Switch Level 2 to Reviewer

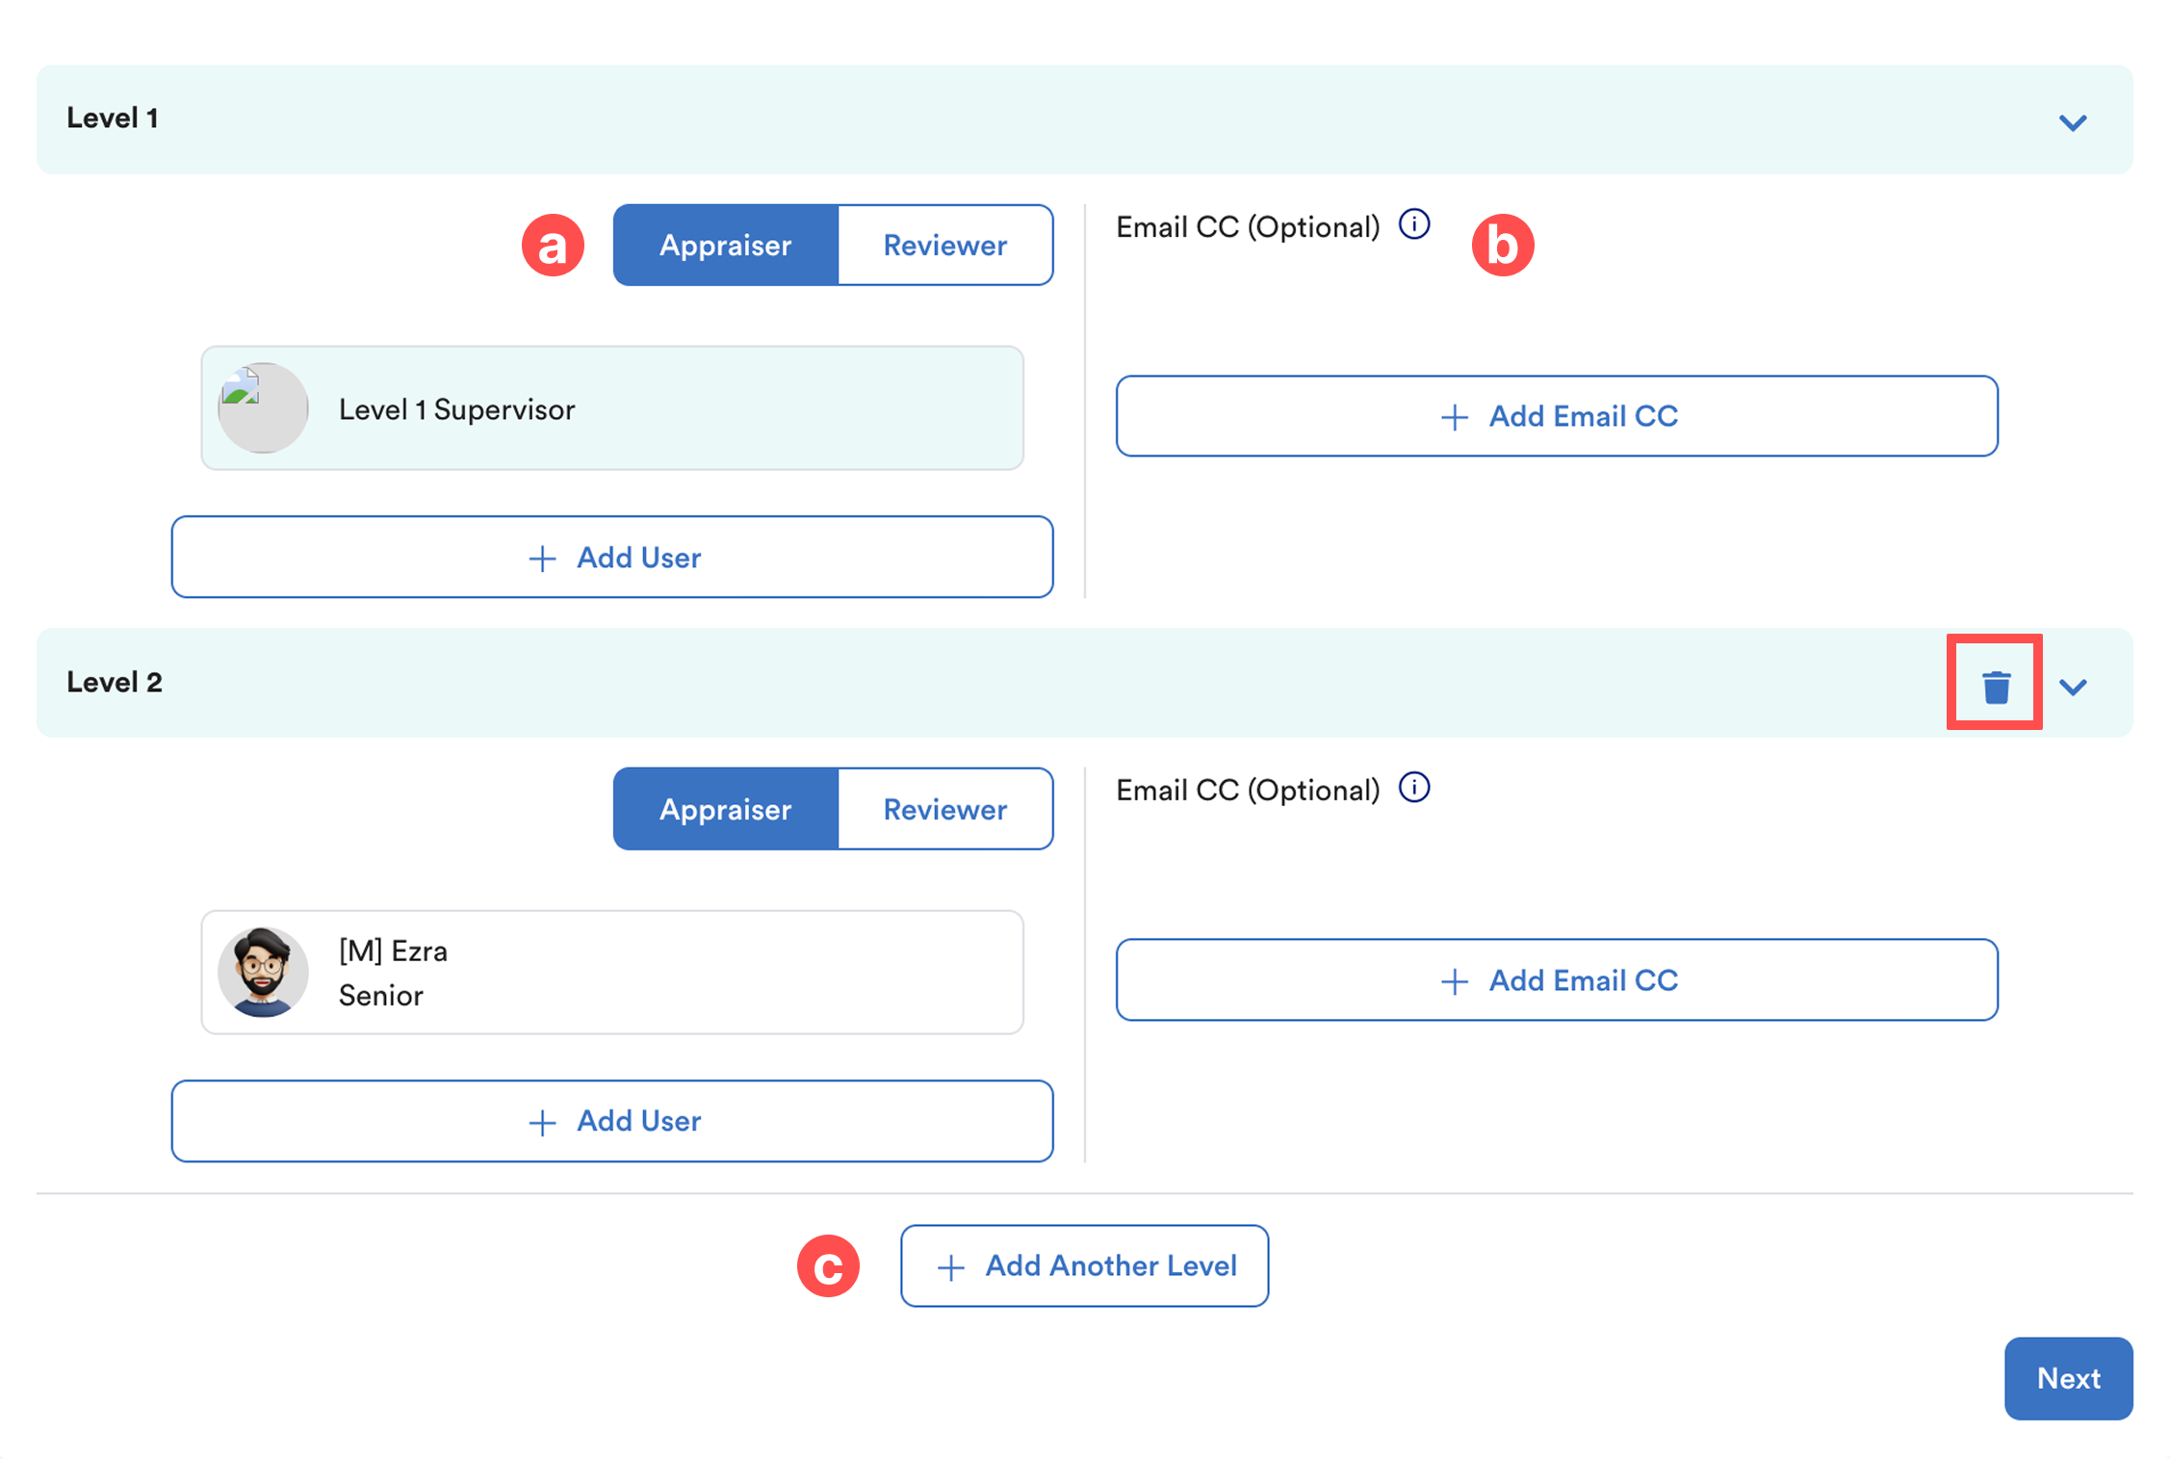(944, 809)
